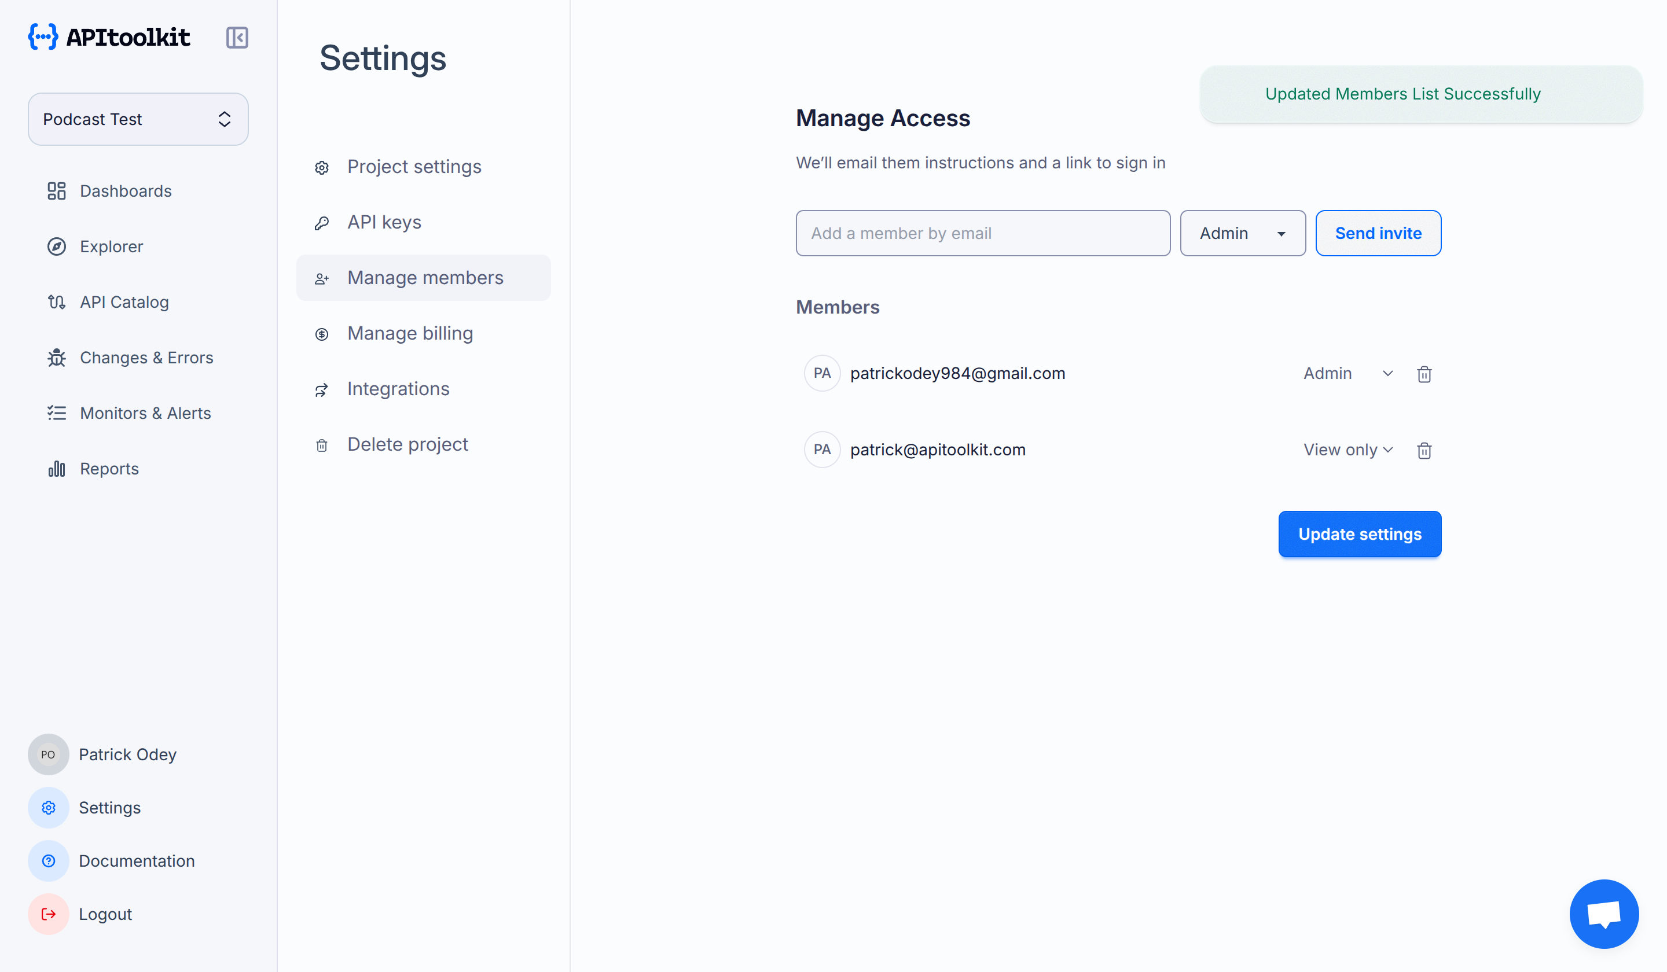Open the Dashboards panel from sidebar
This screenshot has height=972, width=1667.
(x=124, y=190)
